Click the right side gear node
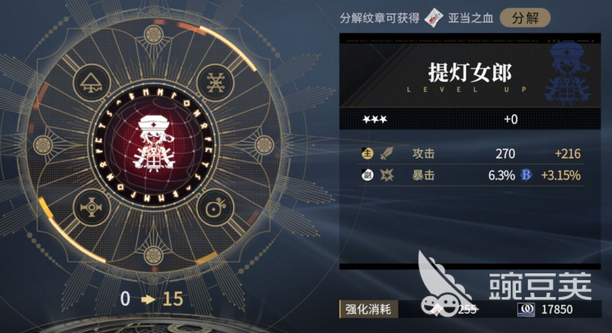Viewport: 612px width, 333px height. (x=265, y=145)
